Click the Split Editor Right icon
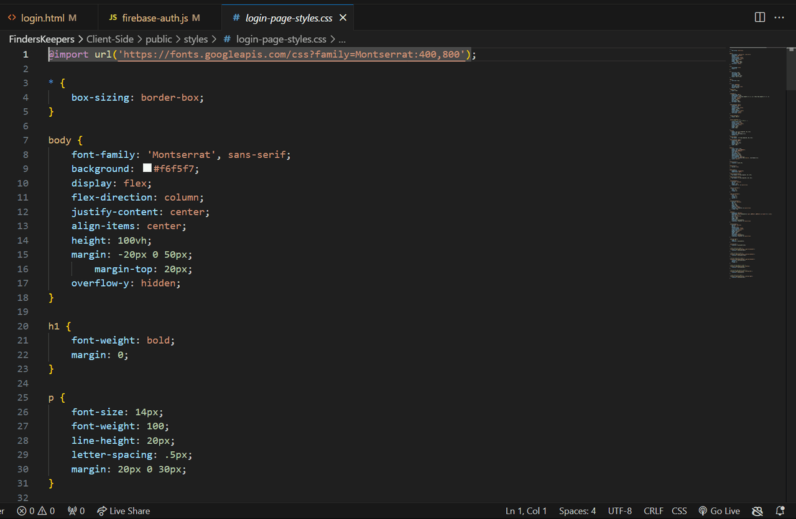Viewport: 796px width, 519px height. pyautogui.click(x=759, y=17)
